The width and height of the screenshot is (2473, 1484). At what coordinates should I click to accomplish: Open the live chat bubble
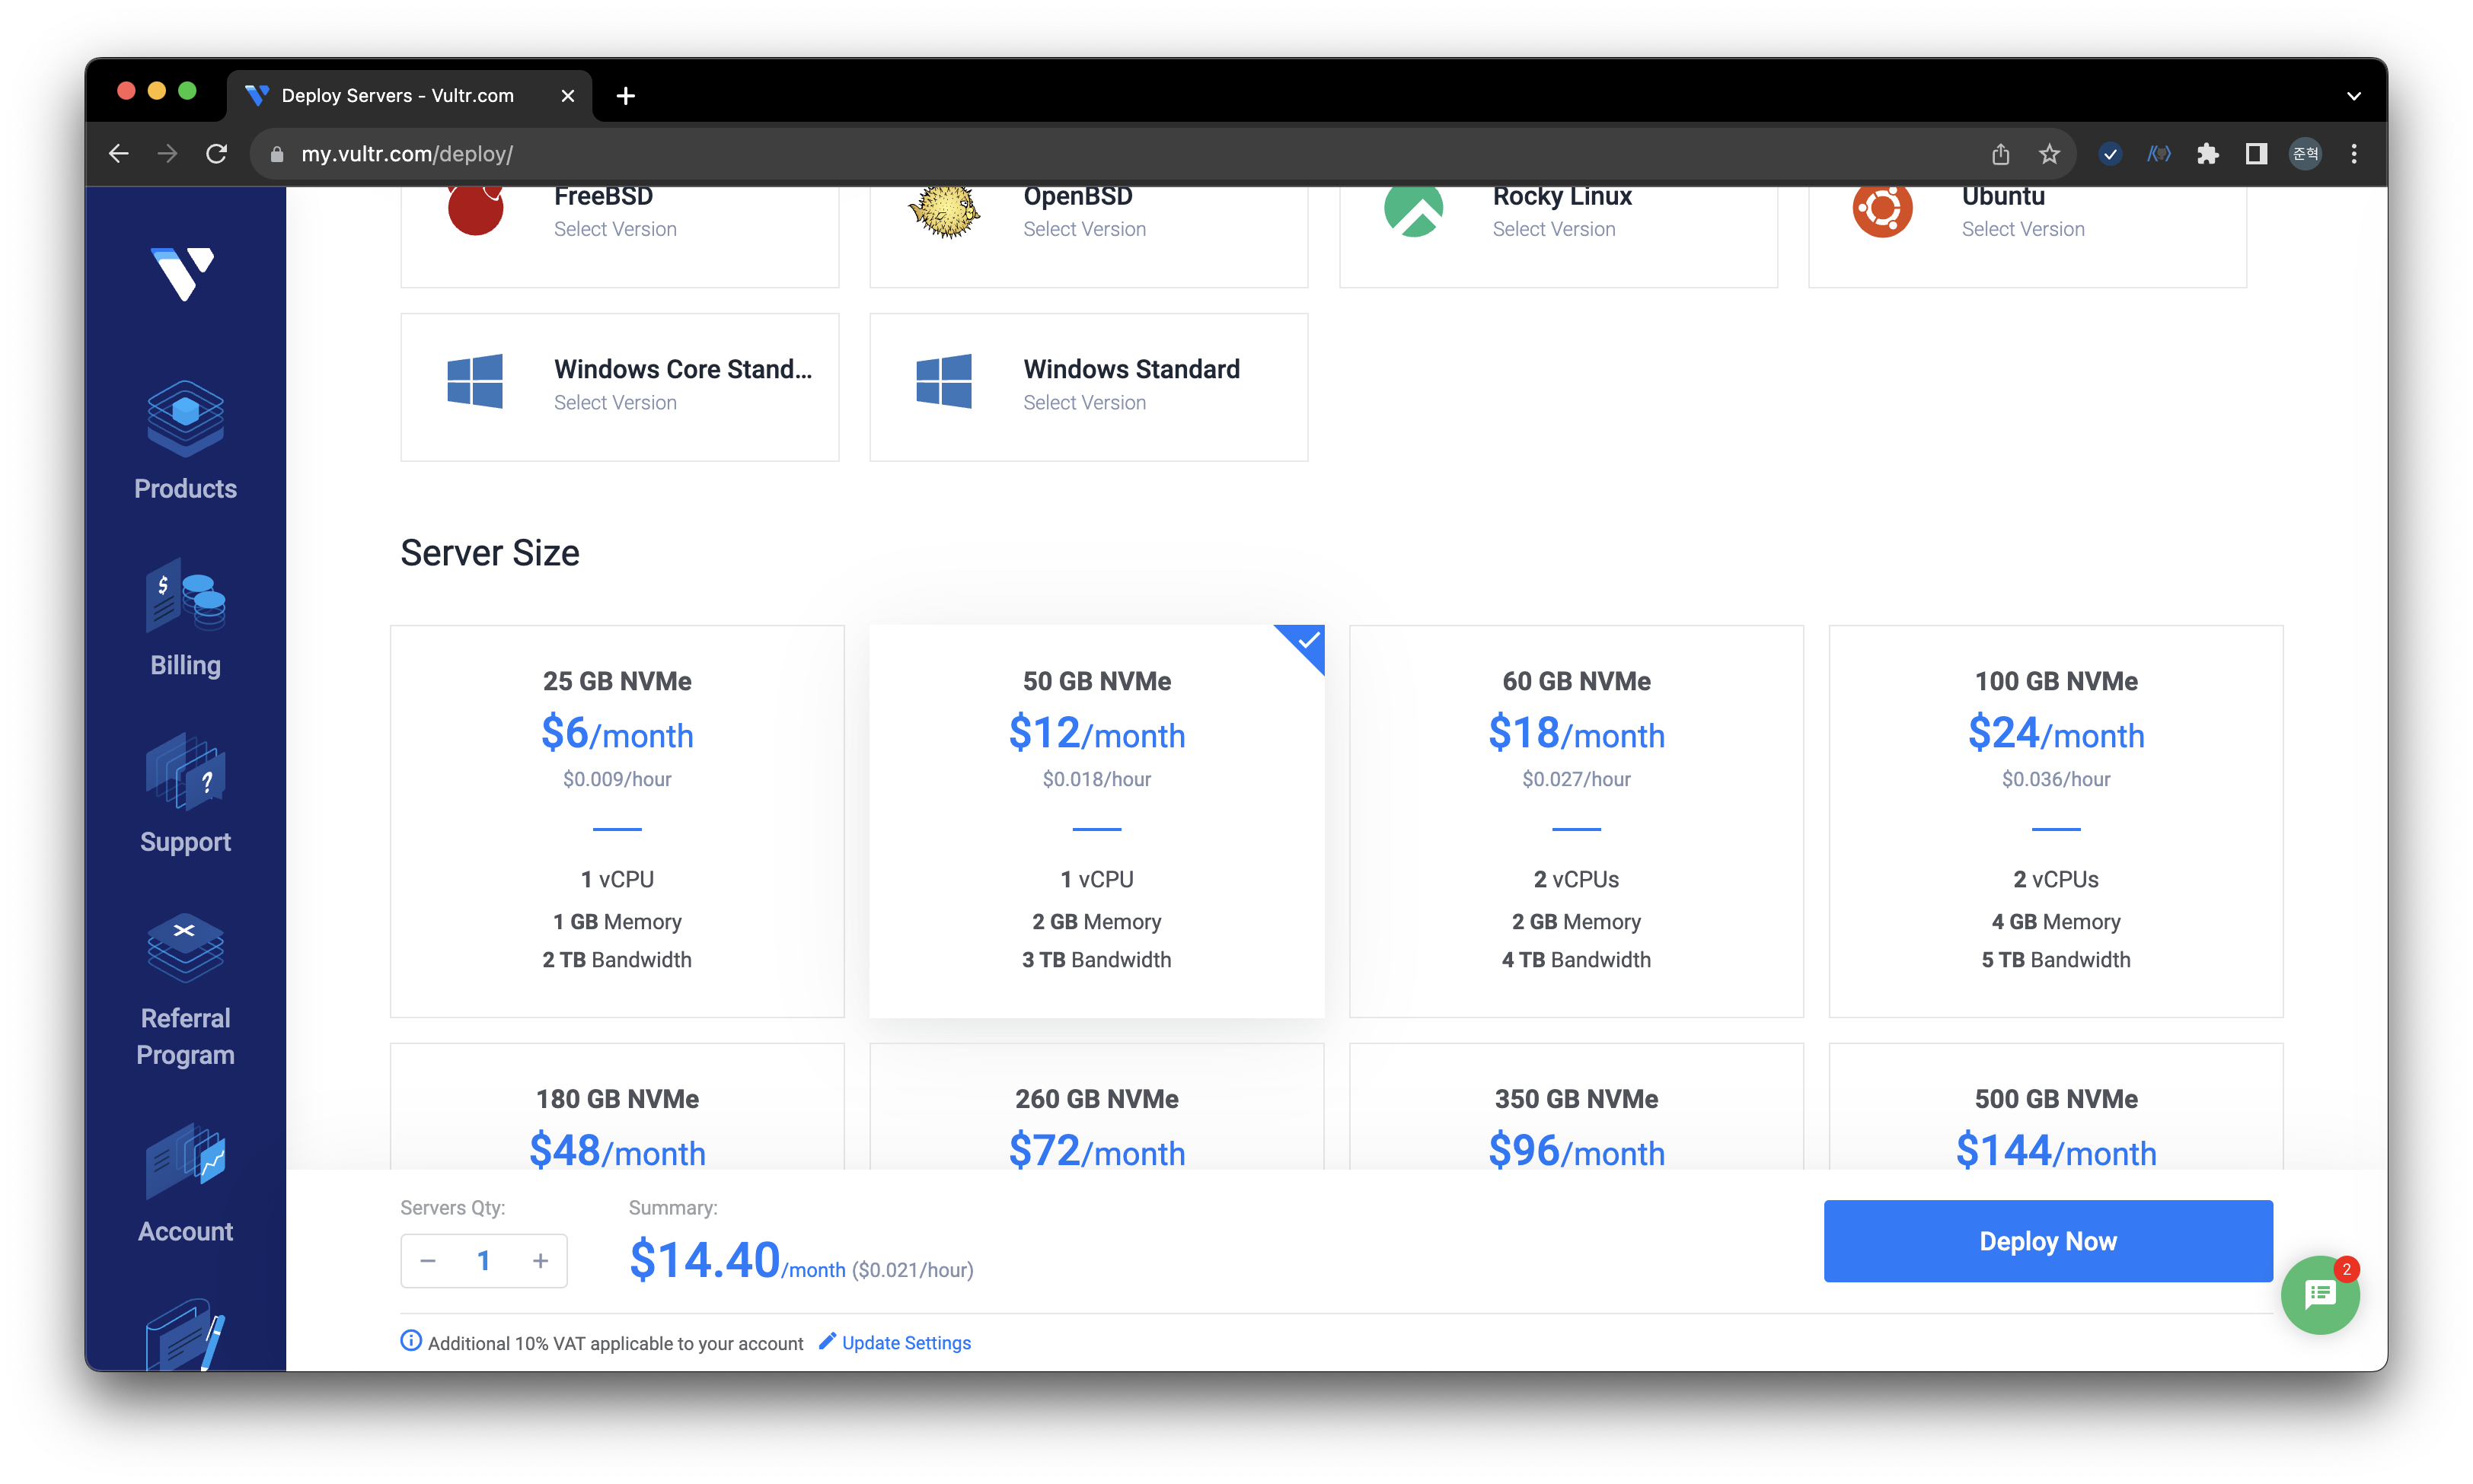click(x=2319, y=1294)
